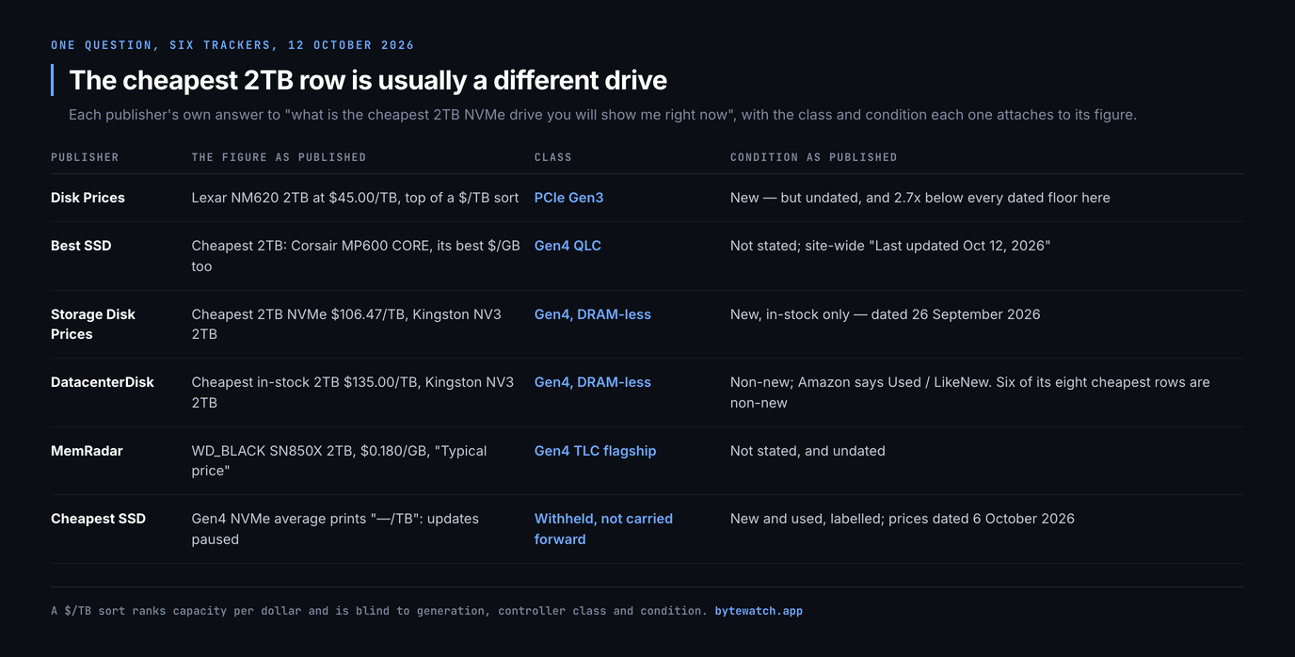Click the Gen4 NVMe average figure cell
Viewport: 1295px width, 657px height.
click(x=335, y=529)
